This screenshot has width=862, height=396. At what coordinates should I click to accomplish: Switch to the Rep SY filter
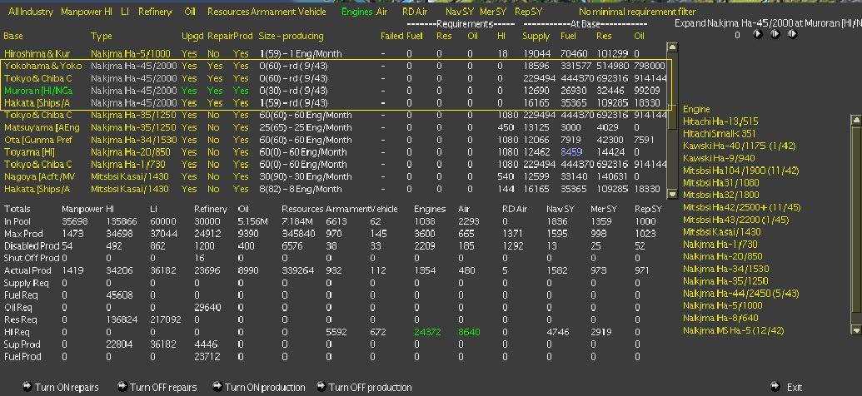pos(528,12)
